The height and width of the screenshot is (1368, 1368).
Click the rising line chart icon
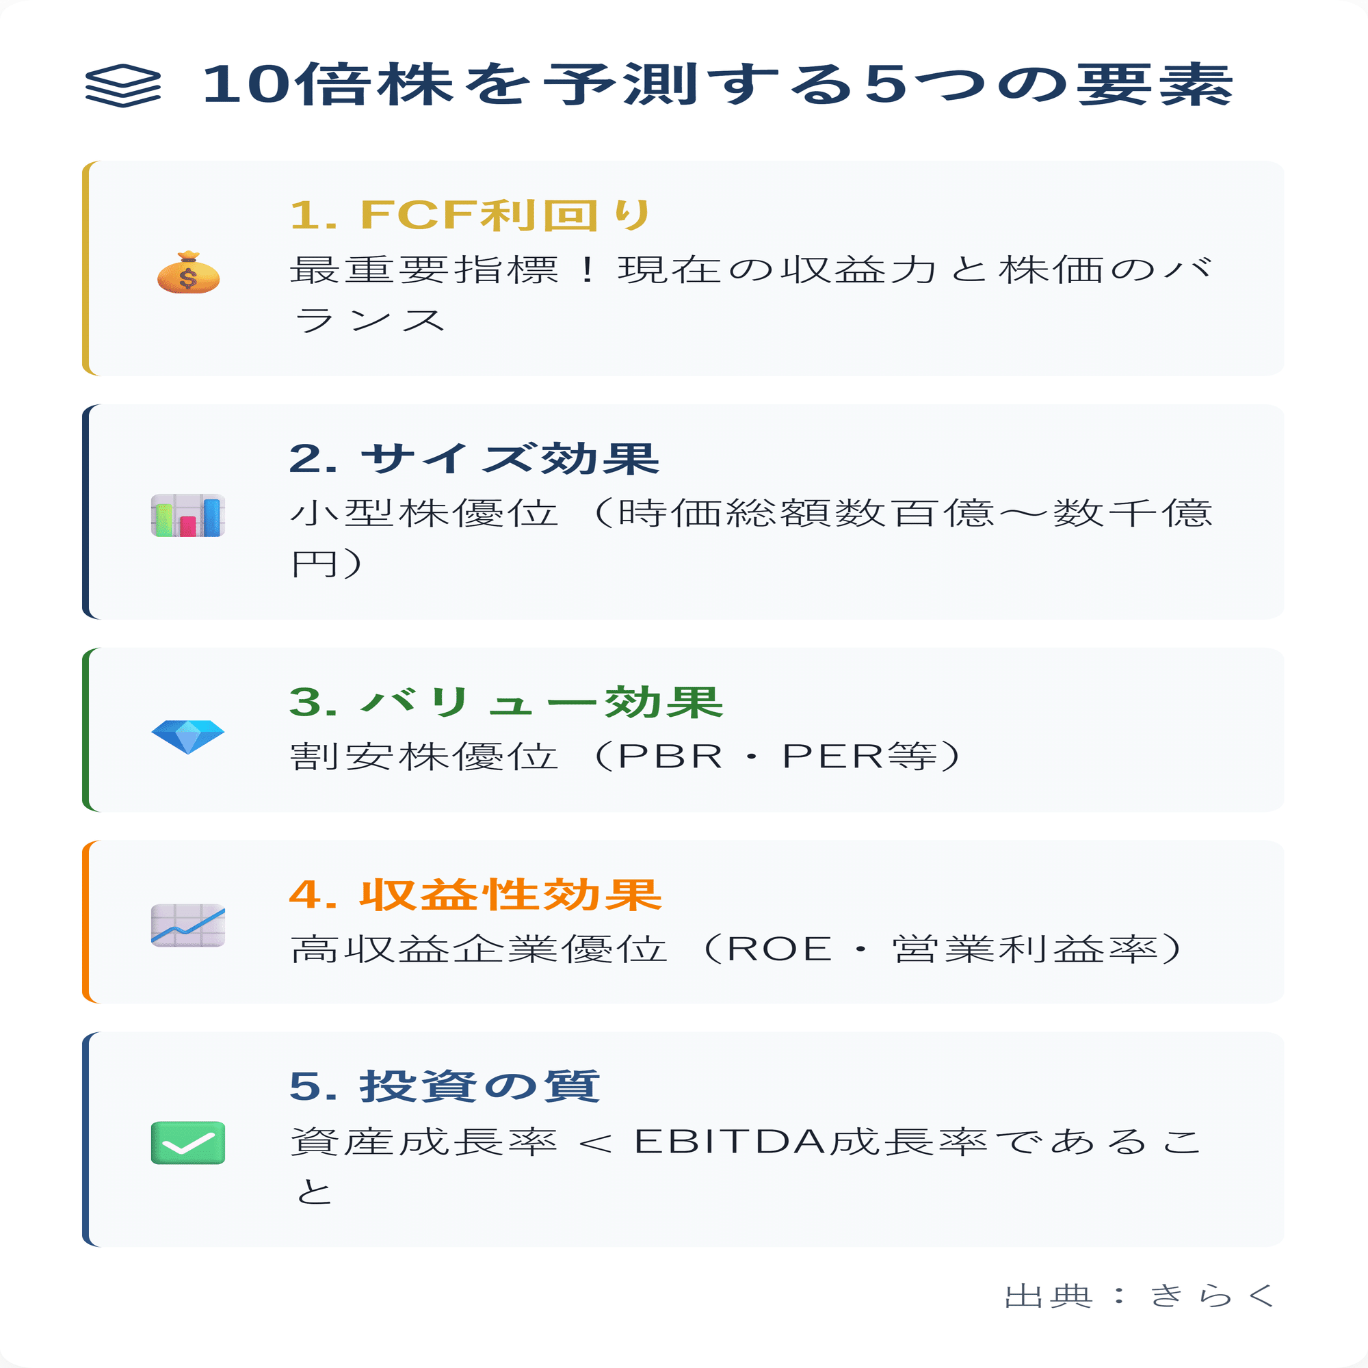(x=188, y=925)
